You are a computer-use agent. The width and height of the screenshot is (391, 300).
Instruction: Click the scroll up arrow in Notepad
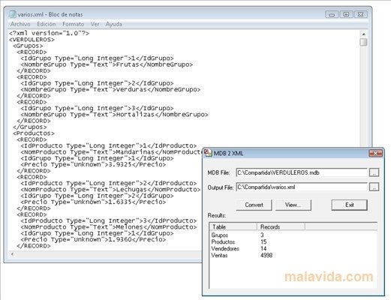(364, 34)
